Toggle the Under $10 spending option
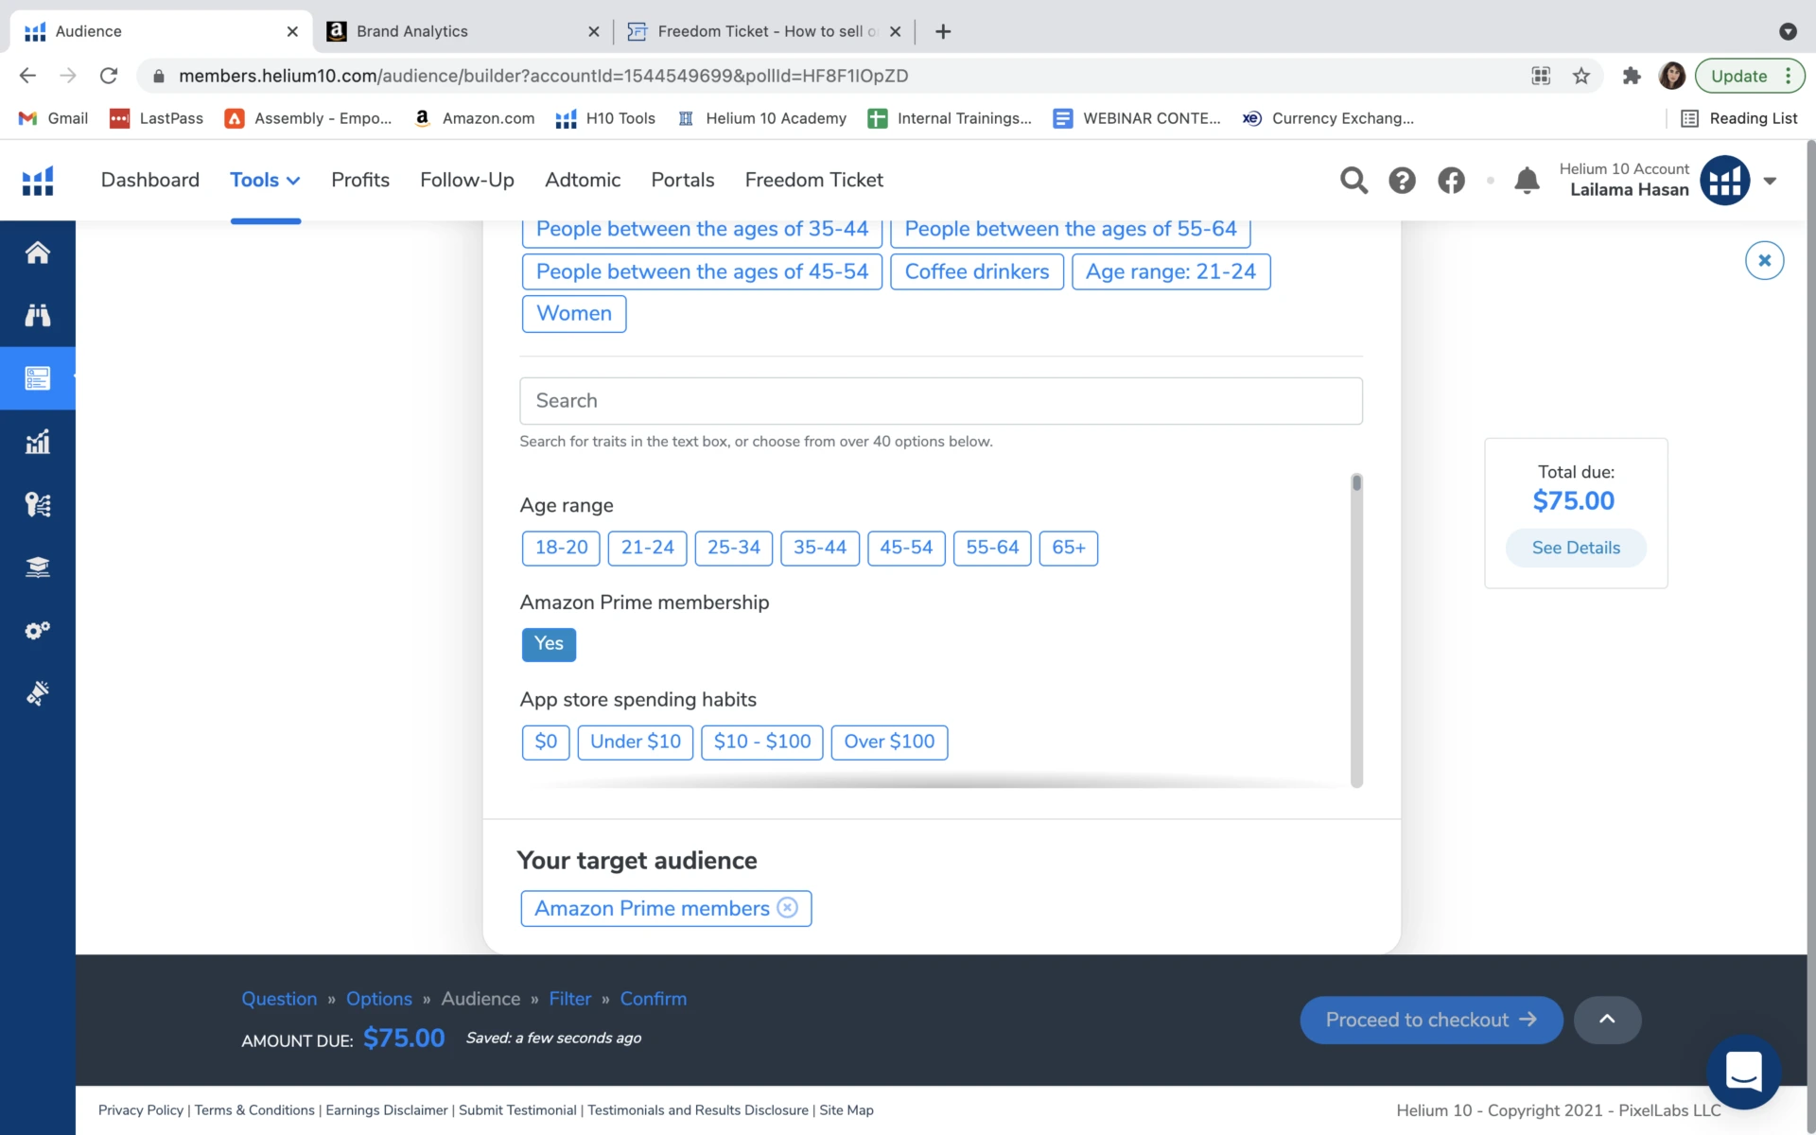This screenshot has width=1816, height=1135. 635,742
